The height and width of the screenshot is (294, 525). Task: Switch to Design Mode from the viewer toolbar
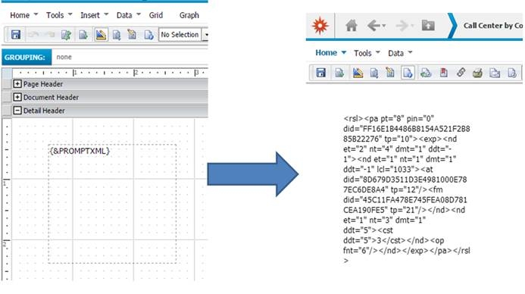(x=358, y=73)
